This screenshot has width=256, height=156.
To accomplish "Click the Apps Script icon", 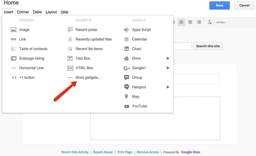I will pyautogui.click(x=126, y=30).
